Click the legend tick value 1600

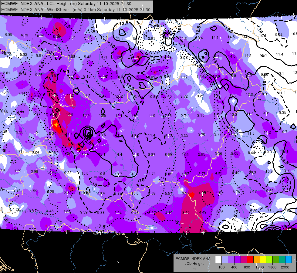click(x=272, y=267)
